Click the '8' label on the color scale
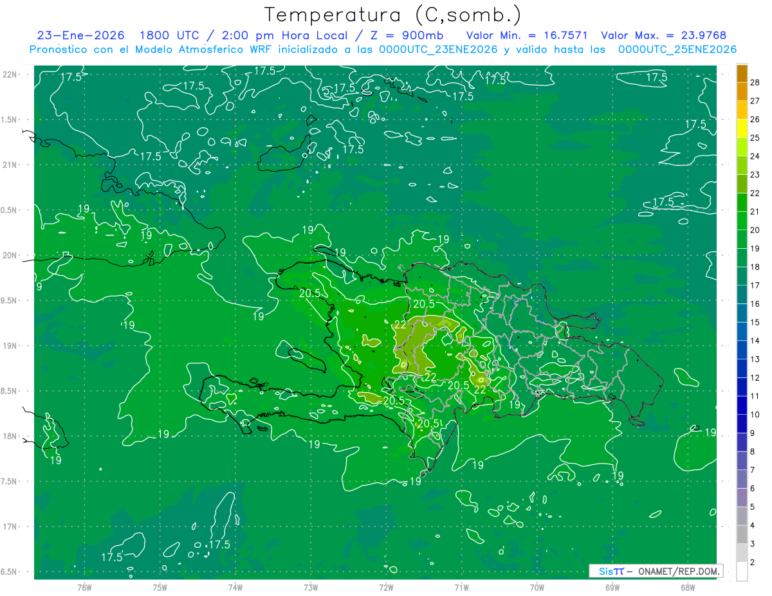 point(752,452)
